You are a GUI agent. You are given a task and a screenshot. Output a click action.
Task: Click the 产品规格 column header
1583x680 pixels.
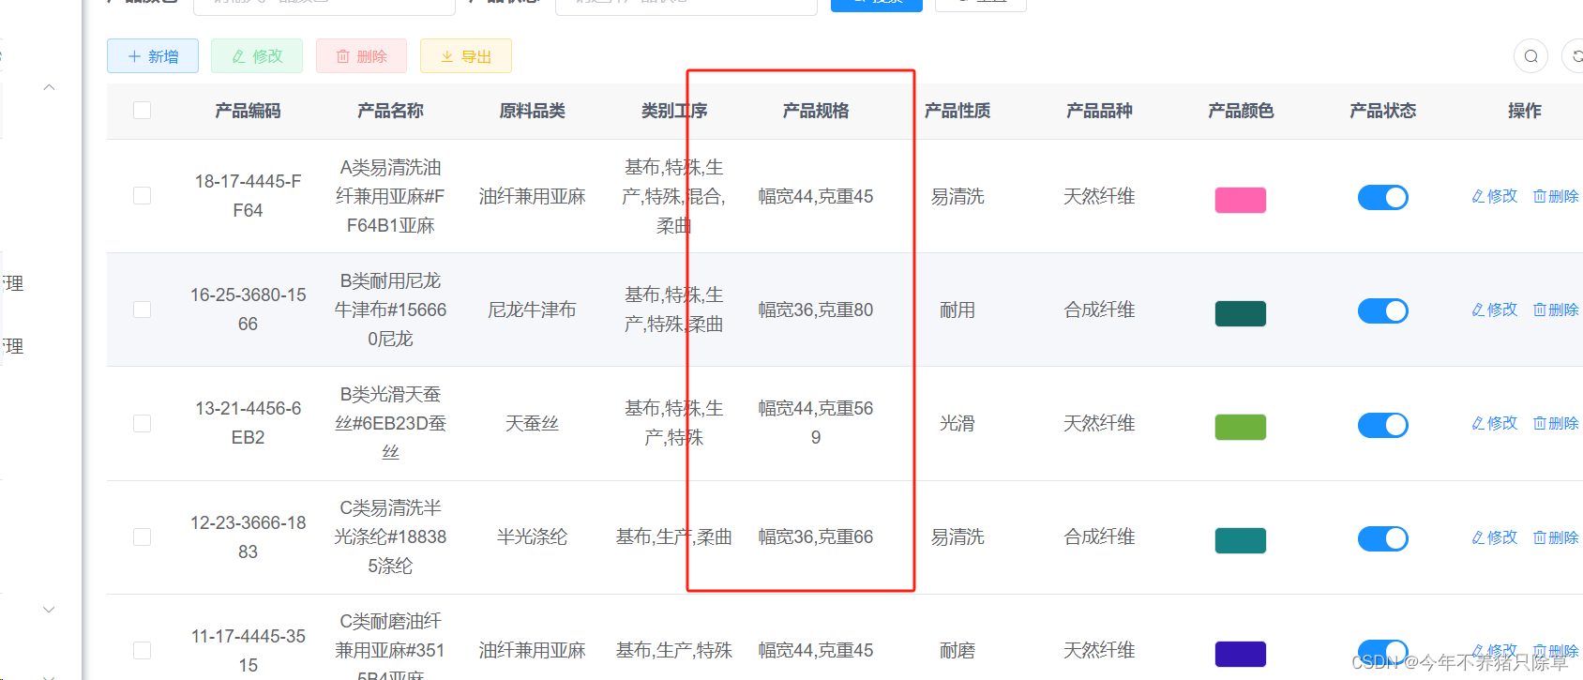(x=816, y=111)
